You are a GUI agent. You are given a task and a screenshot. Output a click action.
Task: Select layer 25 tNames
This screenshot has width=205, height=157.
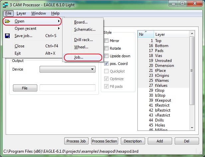coord(163,80)
